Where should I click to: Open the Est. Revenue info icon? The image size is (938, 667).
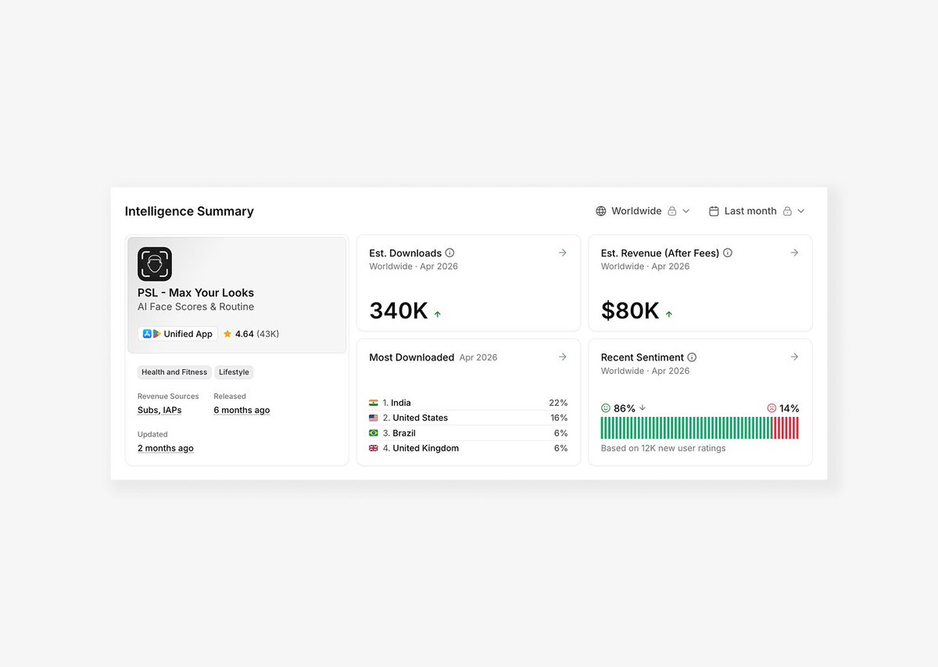click(728, 253)
